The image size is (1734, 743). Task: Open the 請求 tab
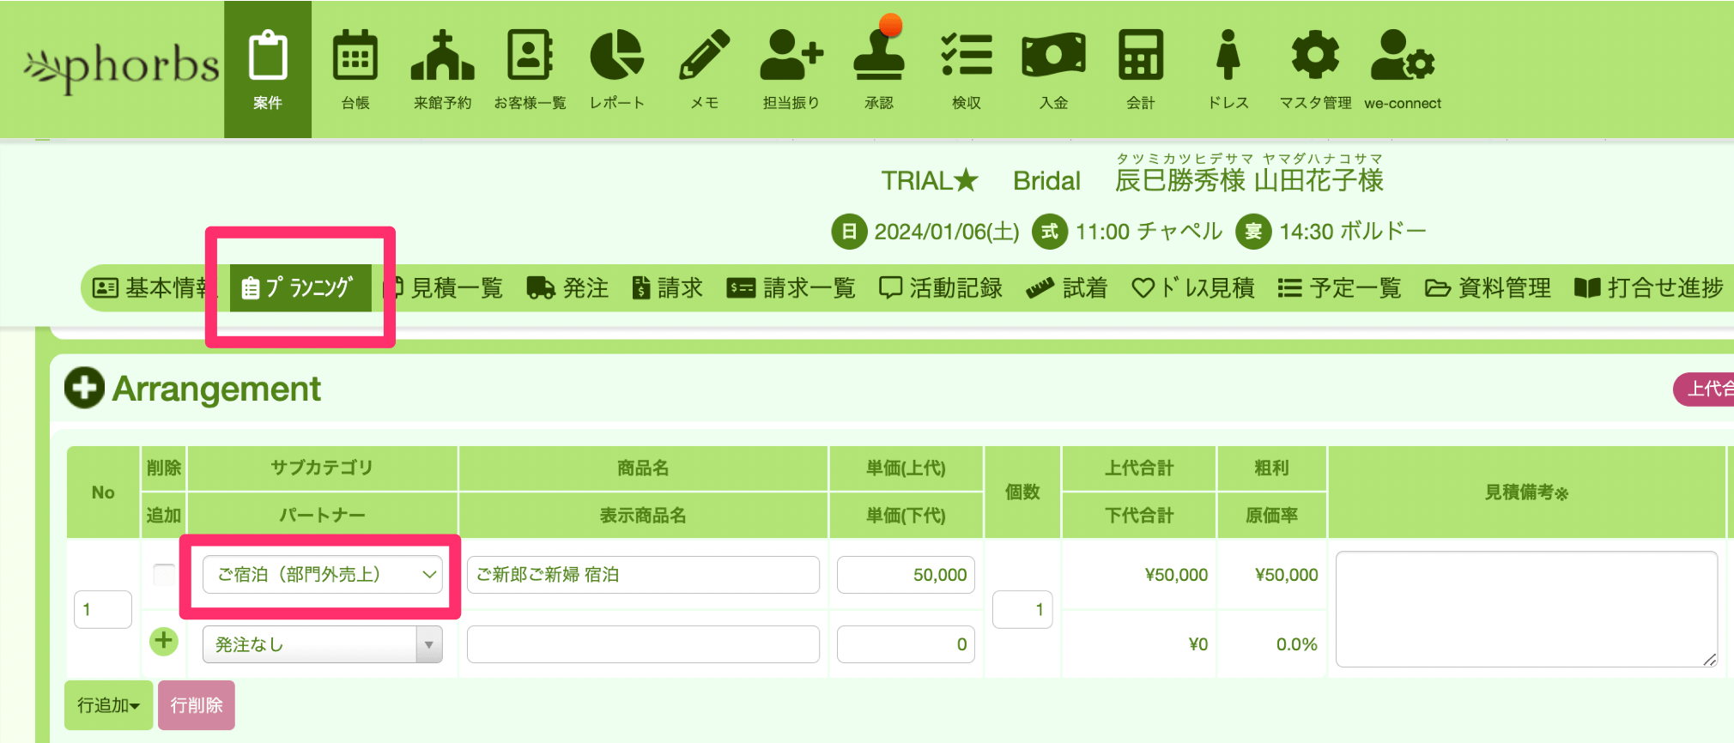(x=667, y=287)
